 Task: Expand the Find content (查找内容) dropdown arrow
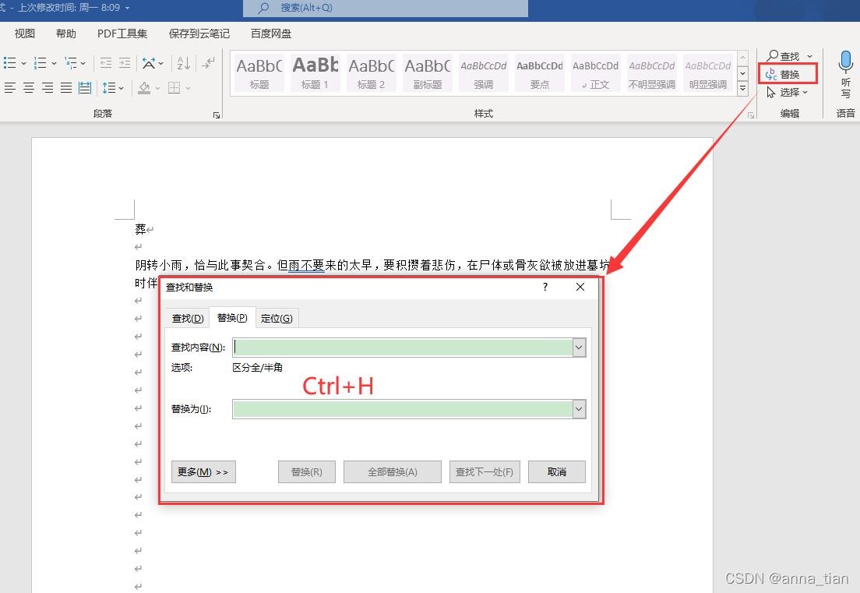pos(579,348)
